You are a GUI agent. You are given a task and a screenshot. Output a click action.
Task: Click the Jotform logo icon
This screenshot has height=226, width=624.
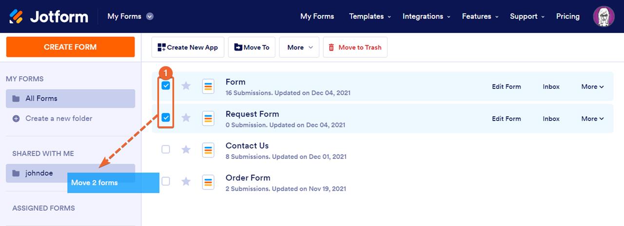pos(16,17)
